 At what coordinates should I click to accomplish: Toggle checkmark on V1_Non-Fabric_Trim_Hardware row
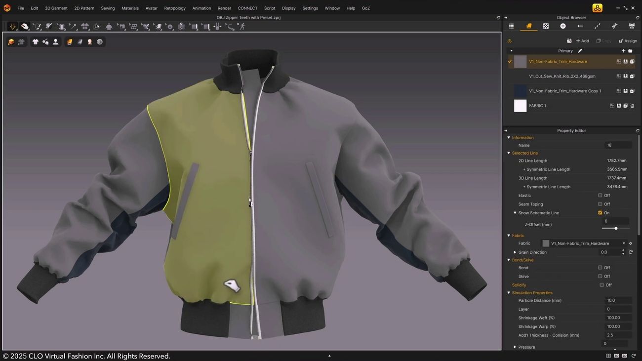click(510, 62)
